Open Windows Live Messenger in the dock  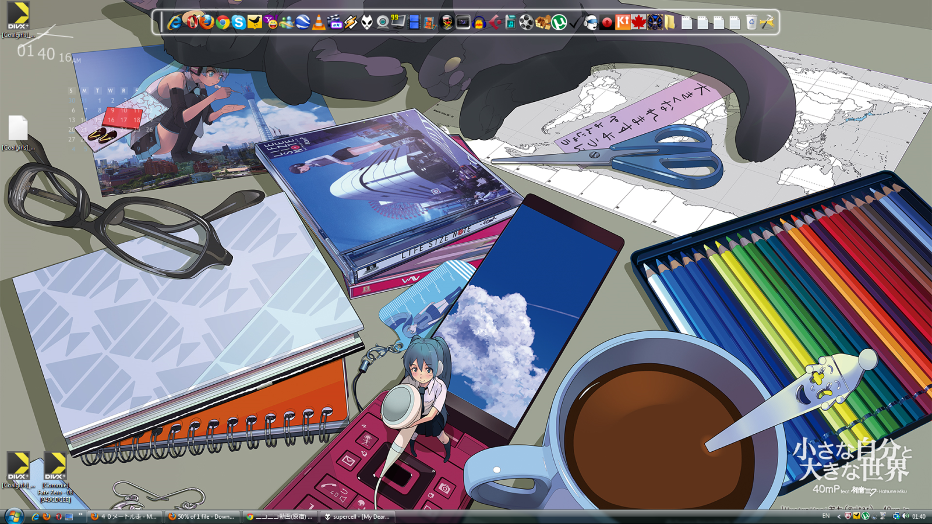(x=287, y=23)
